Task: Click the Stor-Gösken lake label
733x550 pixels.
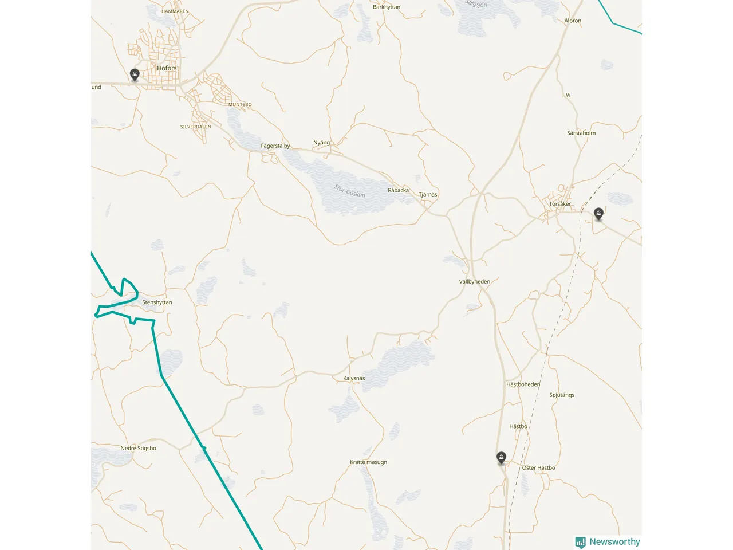Action: (350, 191)
